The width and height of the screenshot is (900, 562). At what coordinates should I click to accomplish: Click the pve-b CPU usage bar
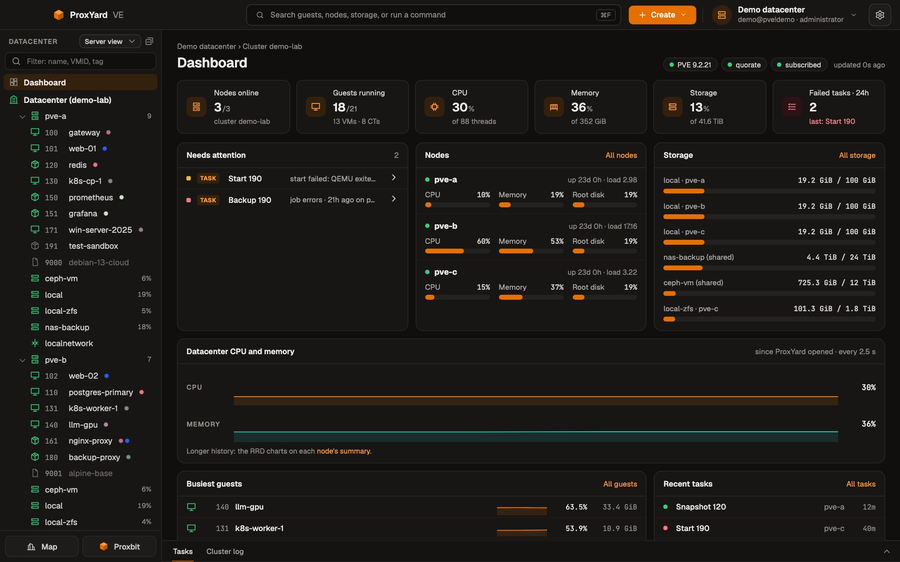click(x=457, y=251)
